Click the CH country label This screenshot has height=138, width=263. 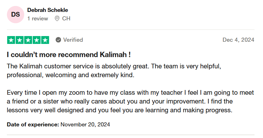click(66, 19)
